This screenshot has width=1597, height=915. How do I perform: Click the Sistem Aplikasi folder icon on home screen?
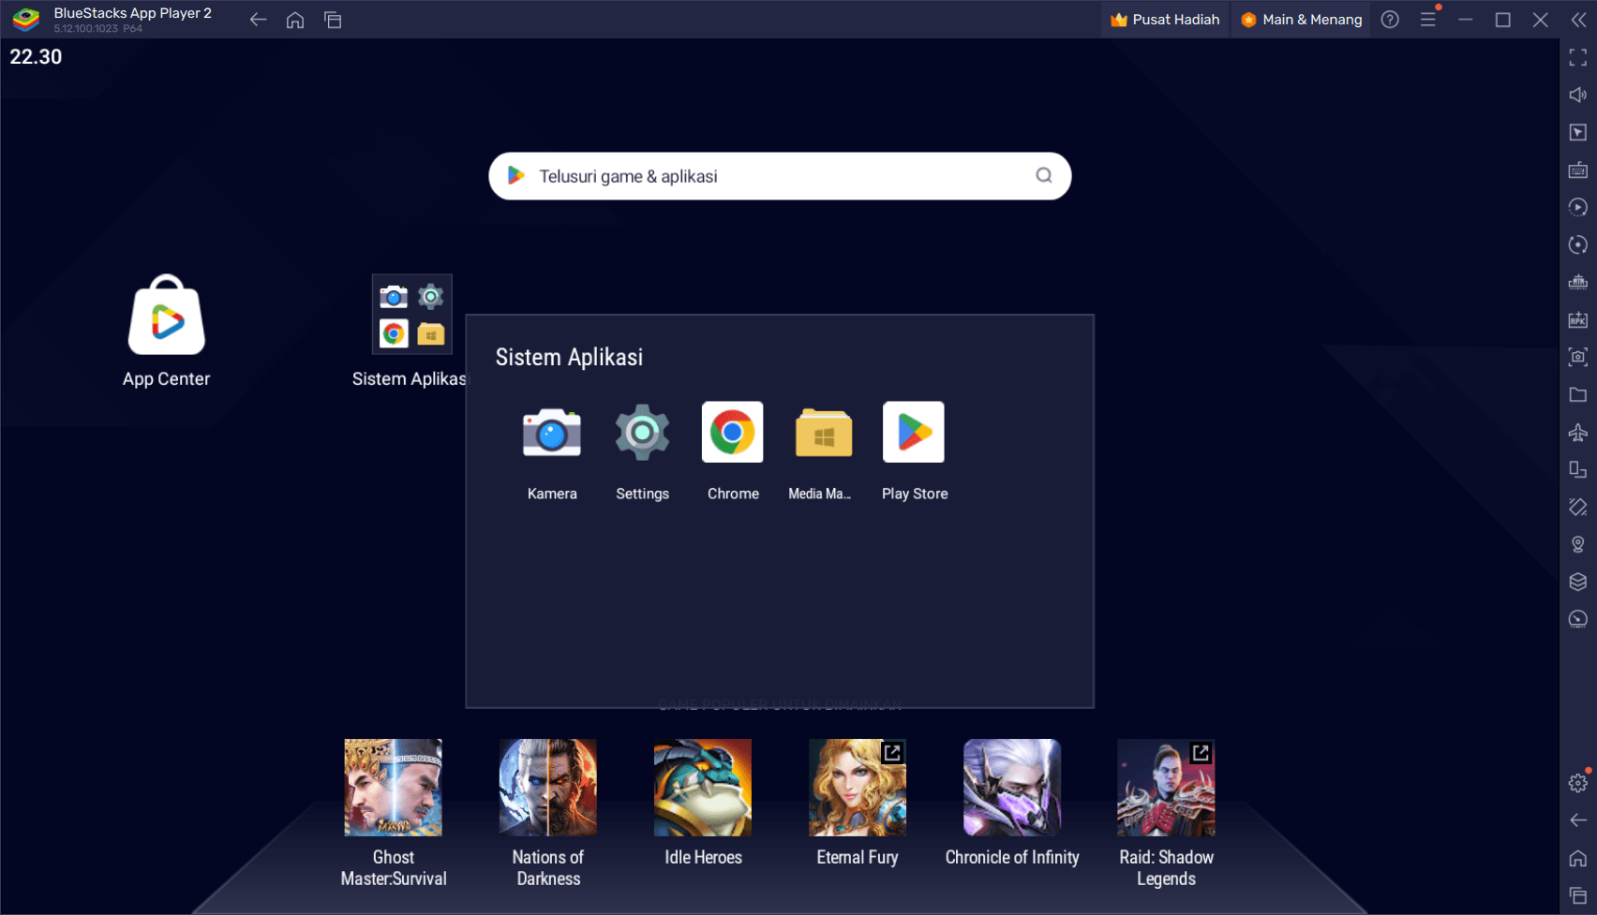pos(412,315)
